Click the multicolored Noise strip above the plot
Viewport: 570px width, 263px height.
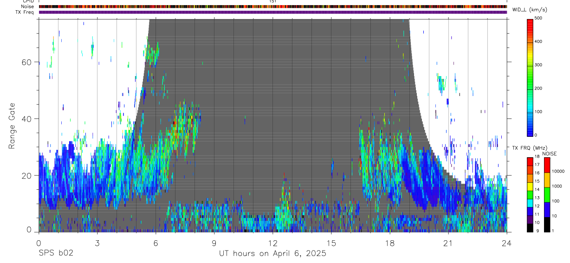pos(272,6)
